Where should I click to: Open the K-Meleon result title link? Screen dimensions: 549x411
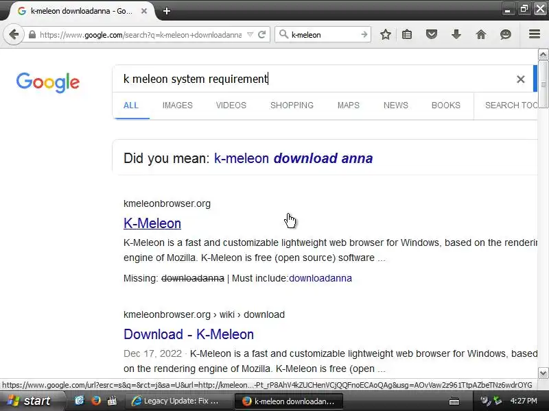152,223
